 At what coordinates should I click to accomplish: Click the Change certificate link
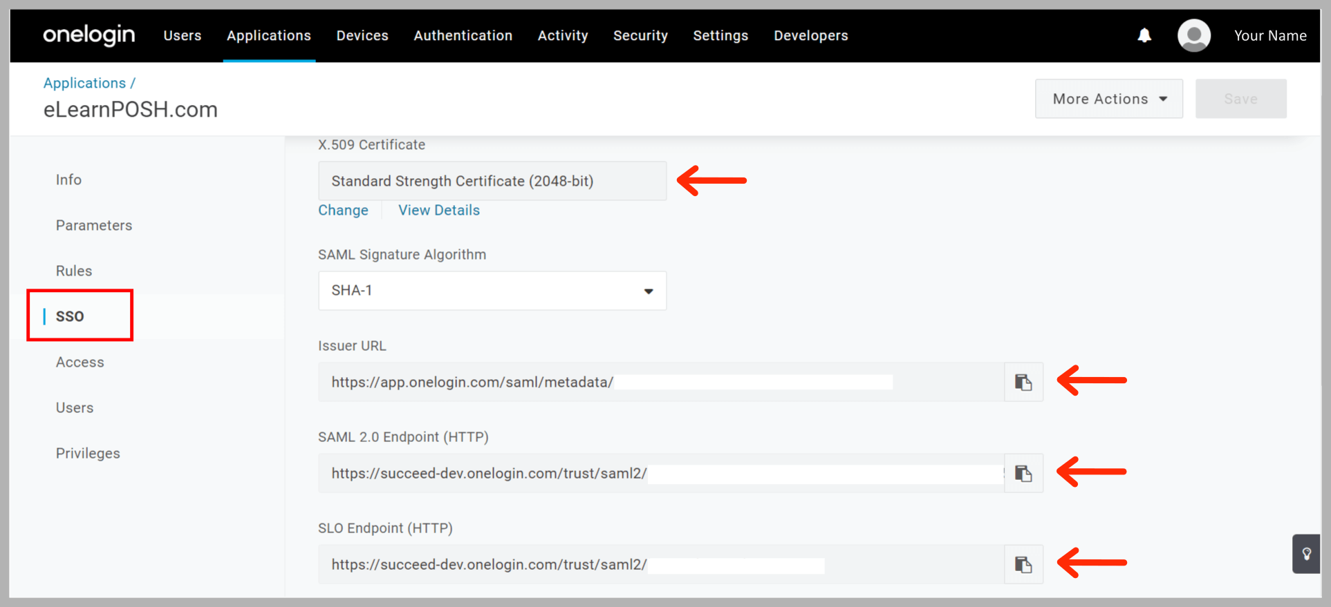[343, 210]
